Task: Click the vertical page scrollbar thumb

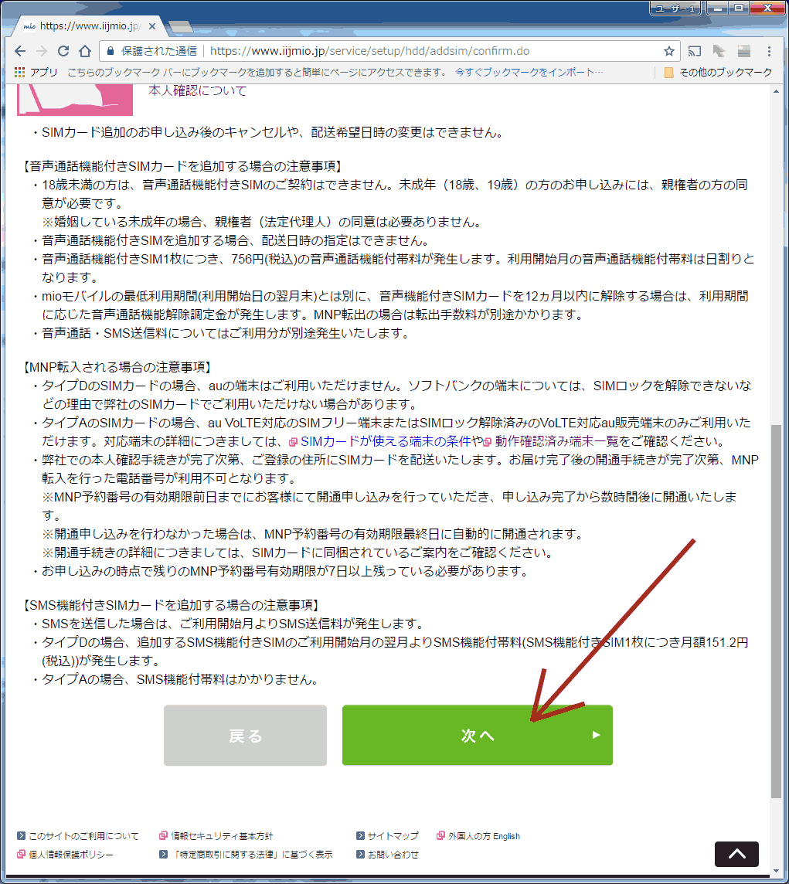Action: [x=776, y=610]
